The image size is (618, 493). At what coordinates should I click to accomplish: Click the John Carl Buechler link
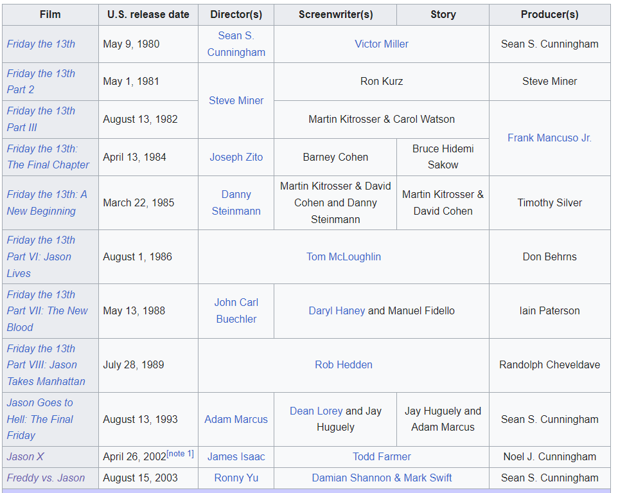[236, 311]
